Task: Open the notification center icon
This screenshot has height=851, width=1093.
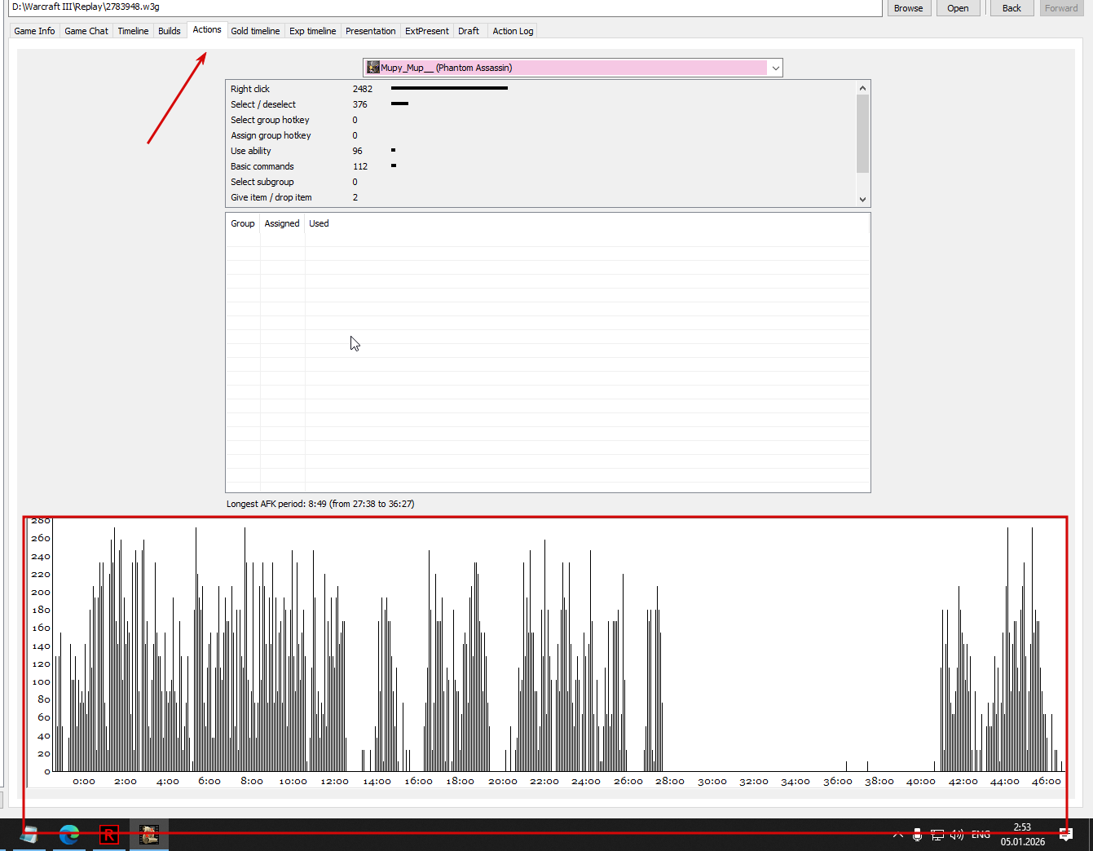Action: 1066,835
